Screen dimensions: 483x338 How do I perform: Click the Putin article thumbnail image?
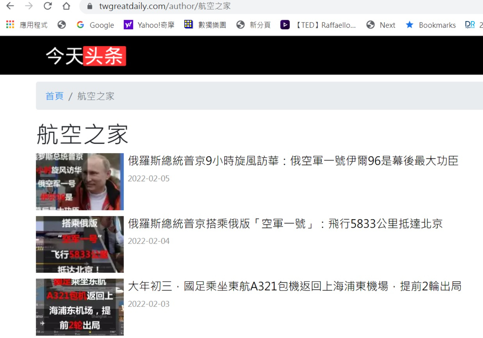[80, 182]
